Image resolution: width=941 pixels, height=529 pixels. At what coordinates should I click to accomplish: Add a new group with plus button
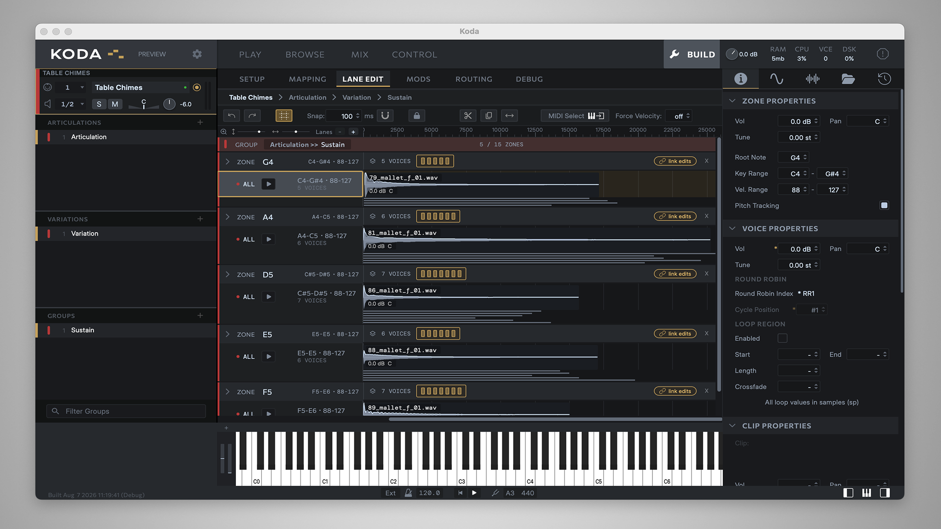point(200,315)
